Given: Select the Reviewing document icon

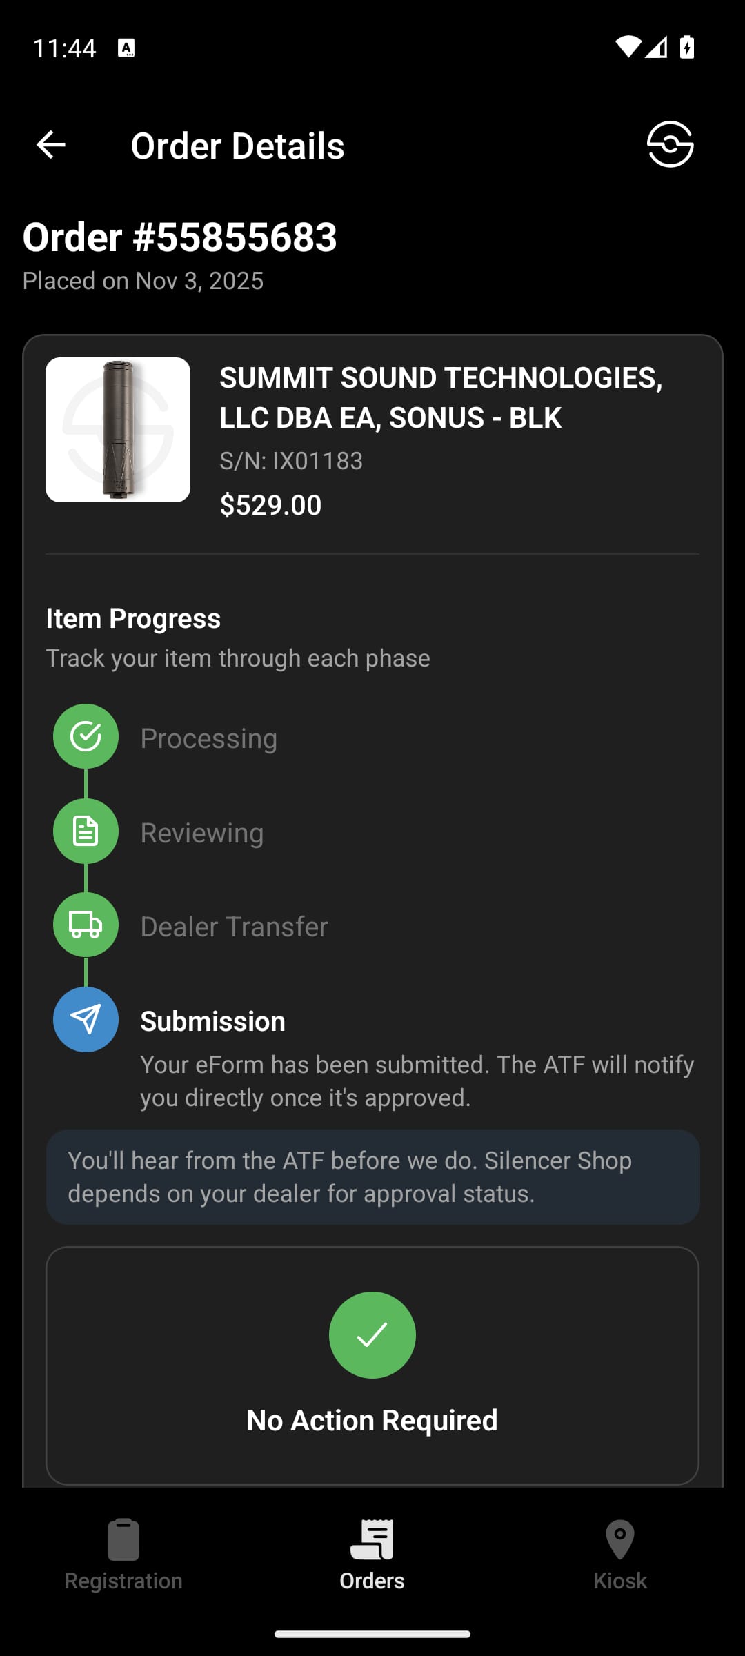Looking at the screenshot, I should (x=85, y=831).
